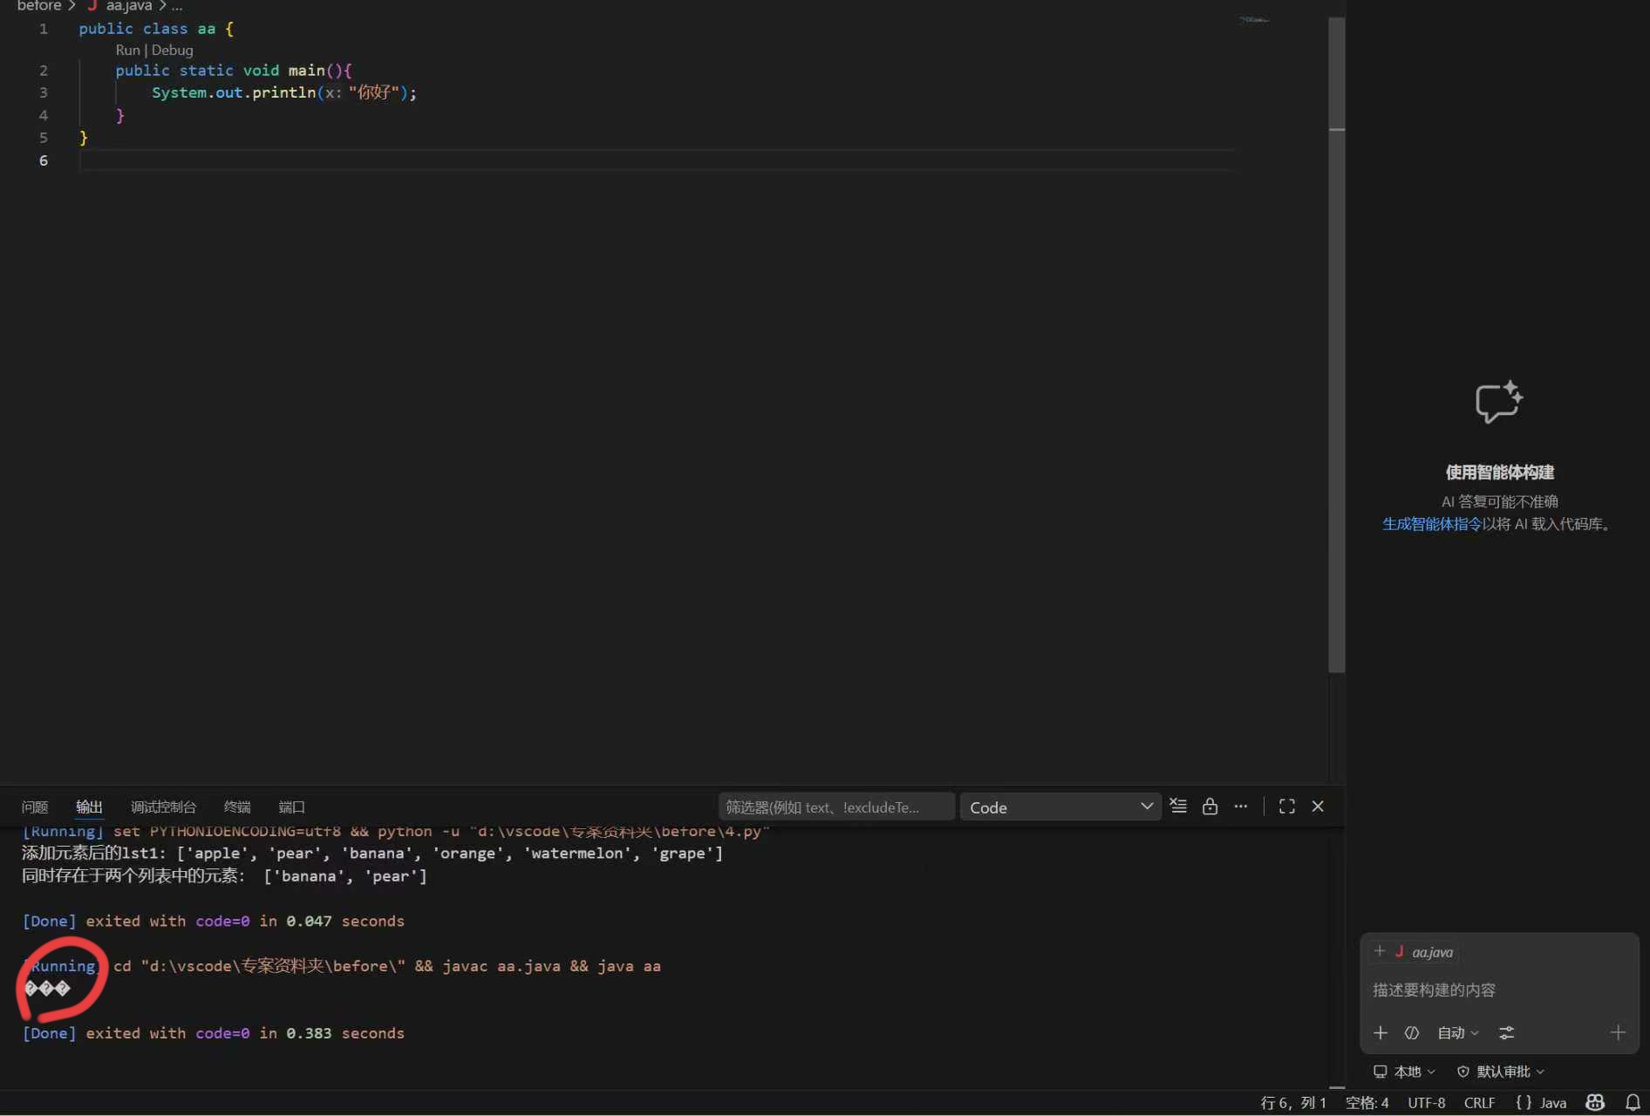
Task: Switch to the 问题 tab
Action: coord(35,807)
